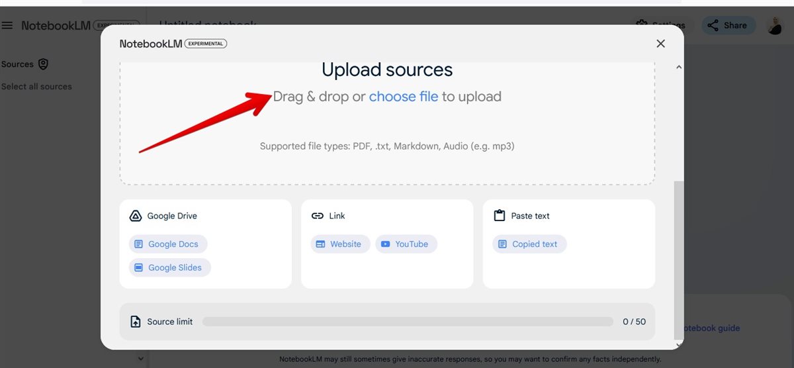The image size is (794, 368).
Task: Select Google Slides as source
Action: click(x=170, y=268)
